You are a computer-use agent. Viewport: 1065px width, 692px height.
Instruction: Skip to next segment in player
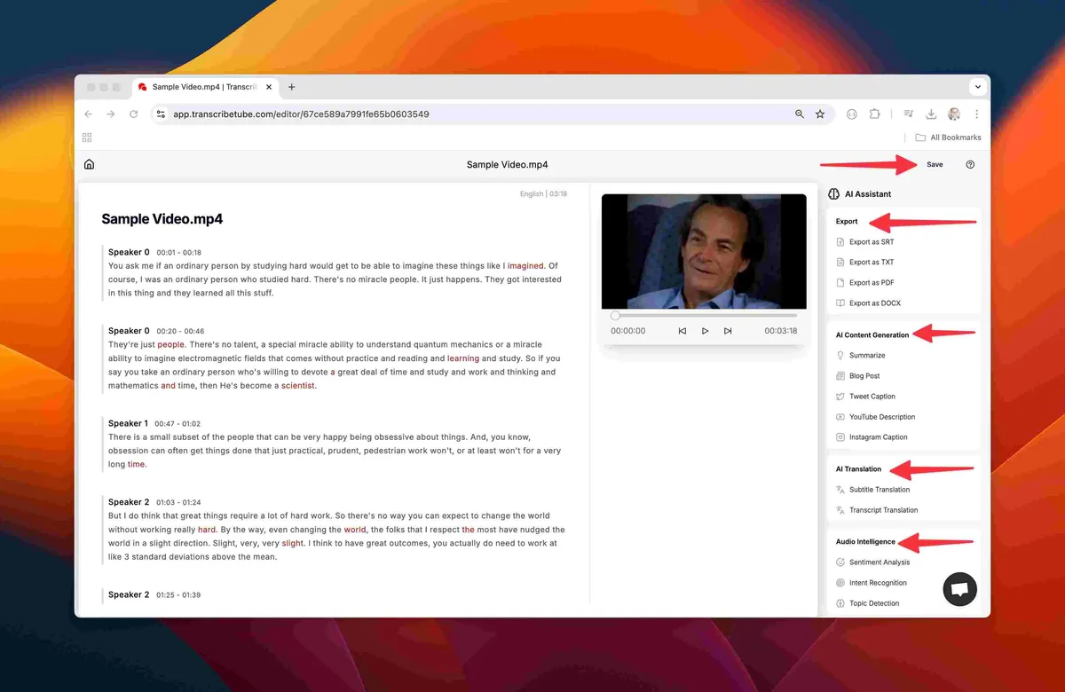coord(728,331)
